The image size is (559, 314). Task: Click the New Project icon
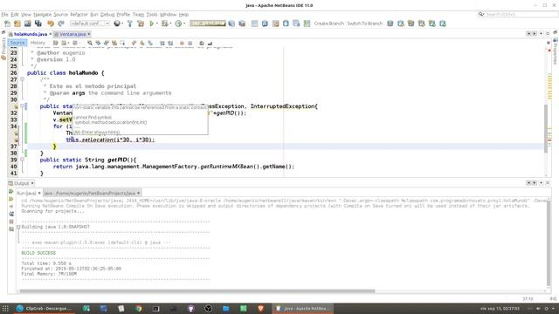coord(17,24)
